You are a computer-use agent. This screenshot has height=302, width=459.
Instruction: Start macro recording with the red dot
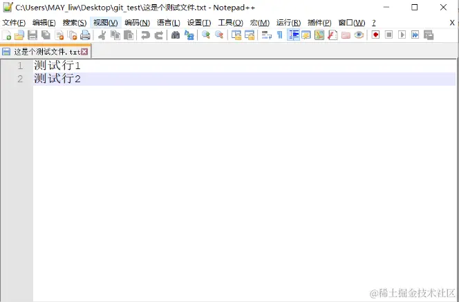pyautogui.click(x=375, y=35)
